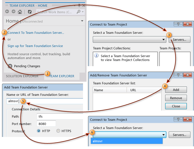Close the upper Connect to Team Project dialog
The height and width of the screenshot is (149, 194).
pos(188,24)
